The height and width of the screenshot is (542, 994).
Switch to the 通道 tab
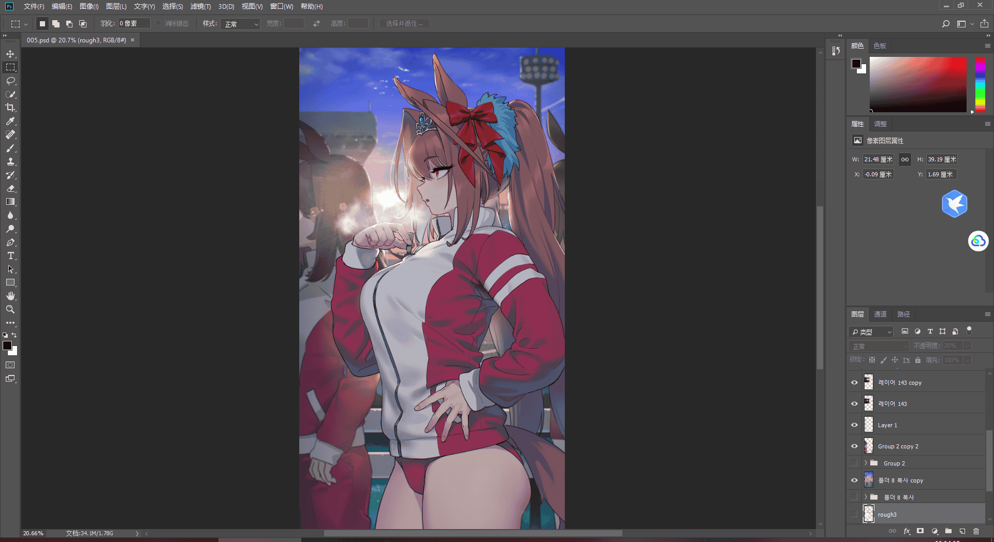click(x=880, y=314)
